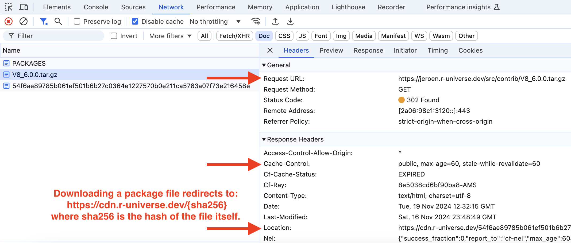Toggle the device toolbar icon

[24, 7]
